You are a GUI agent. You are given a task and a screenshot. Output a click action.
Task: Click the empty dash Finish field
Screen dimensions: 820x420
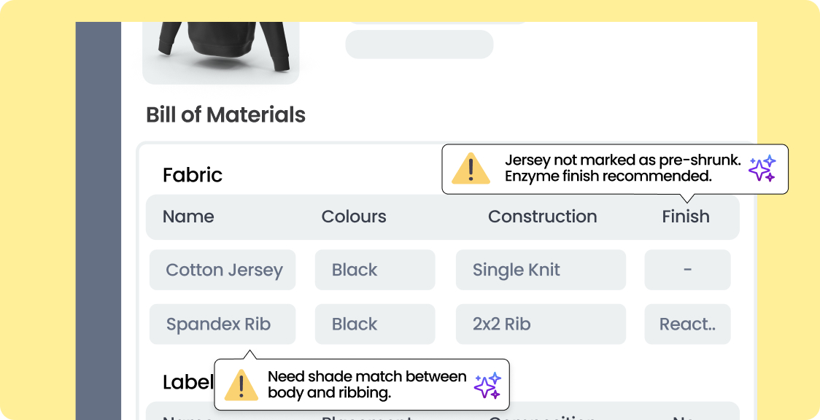(687, 270)
